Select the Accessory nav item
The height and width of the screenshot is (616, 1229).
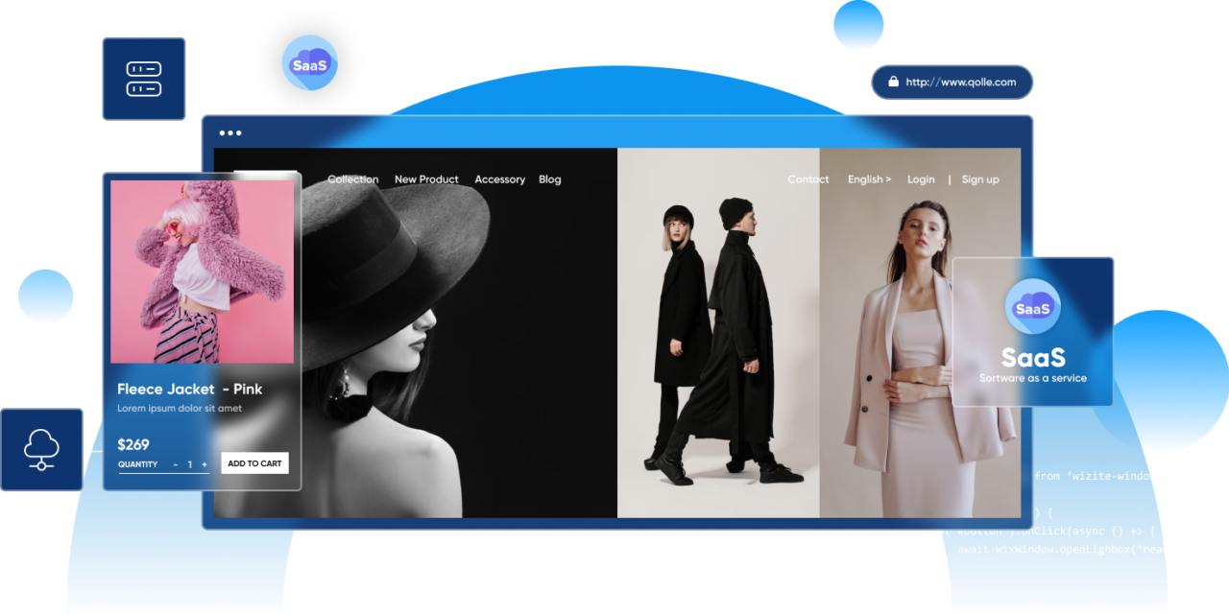pyautogui.click(x=499, y=179)
